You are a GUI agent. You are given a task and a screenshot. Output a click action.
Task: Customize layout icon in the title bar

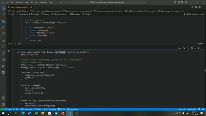(x=186, y=2)
